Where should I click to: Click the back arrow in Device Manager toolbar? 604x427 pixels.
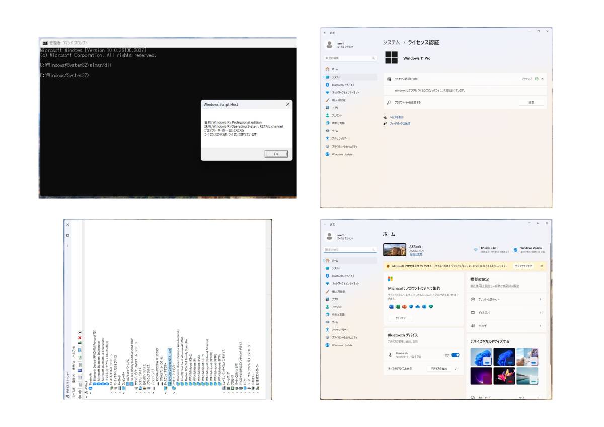coord(80,397)
